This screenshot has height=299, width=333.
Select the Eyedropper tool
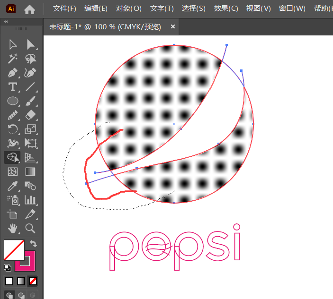pyautogui.click(x=13, y=186)
